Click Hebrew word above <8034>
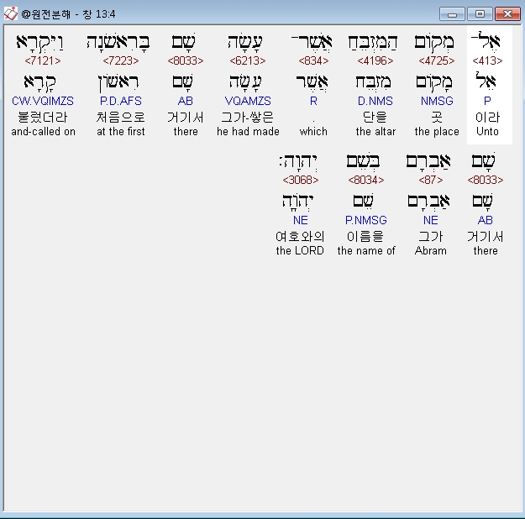 coord(363,162)
